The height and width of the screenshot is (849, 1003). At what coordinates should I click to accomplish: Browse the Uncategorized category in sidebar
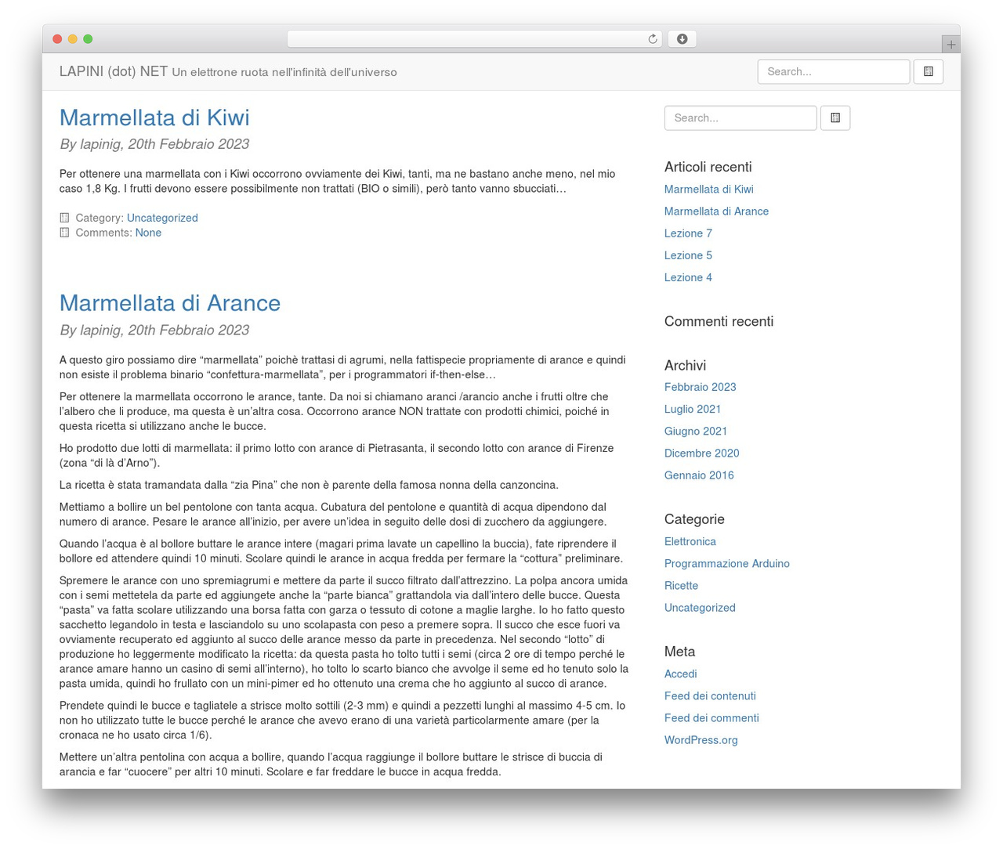(x=700, y=607)
